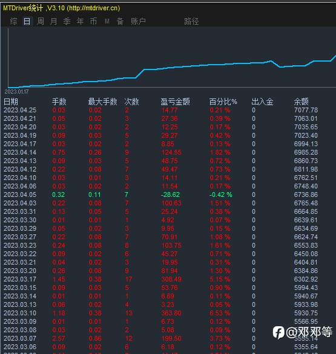Click profit 70.91 in the 2023.03.27 row
Screen dimensions: 336x354
(170, 237)
